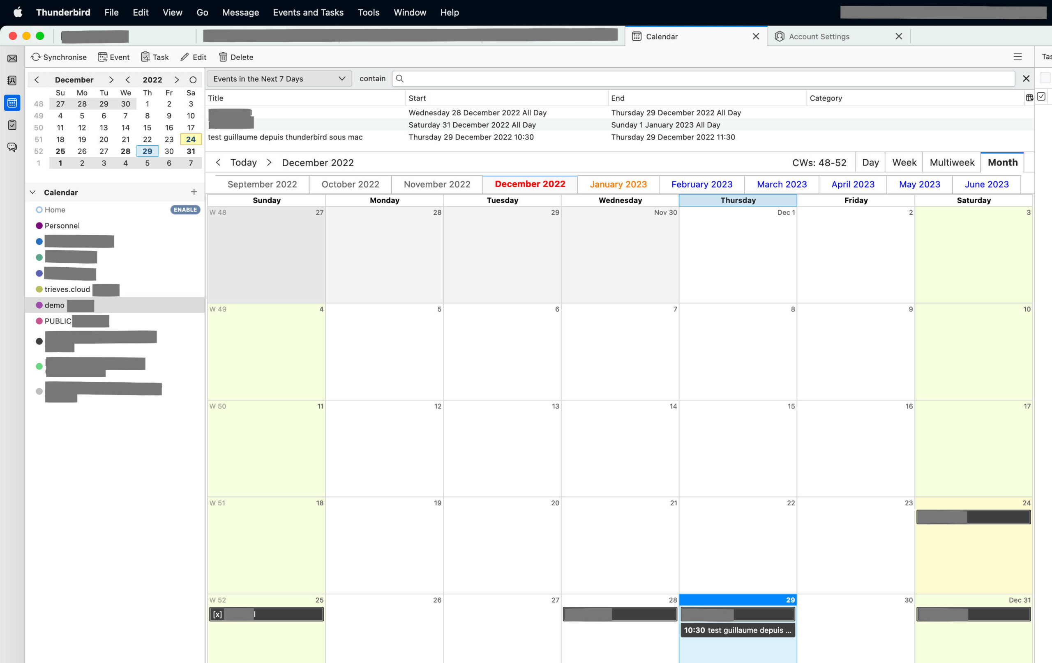Select day 24 in mini calendar

[x=191, y=139]
